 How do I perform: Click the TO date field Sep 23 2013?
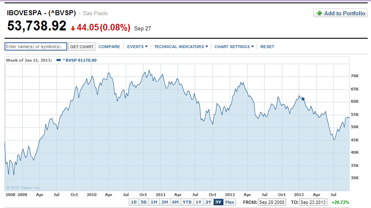click(x=313, y=202)
